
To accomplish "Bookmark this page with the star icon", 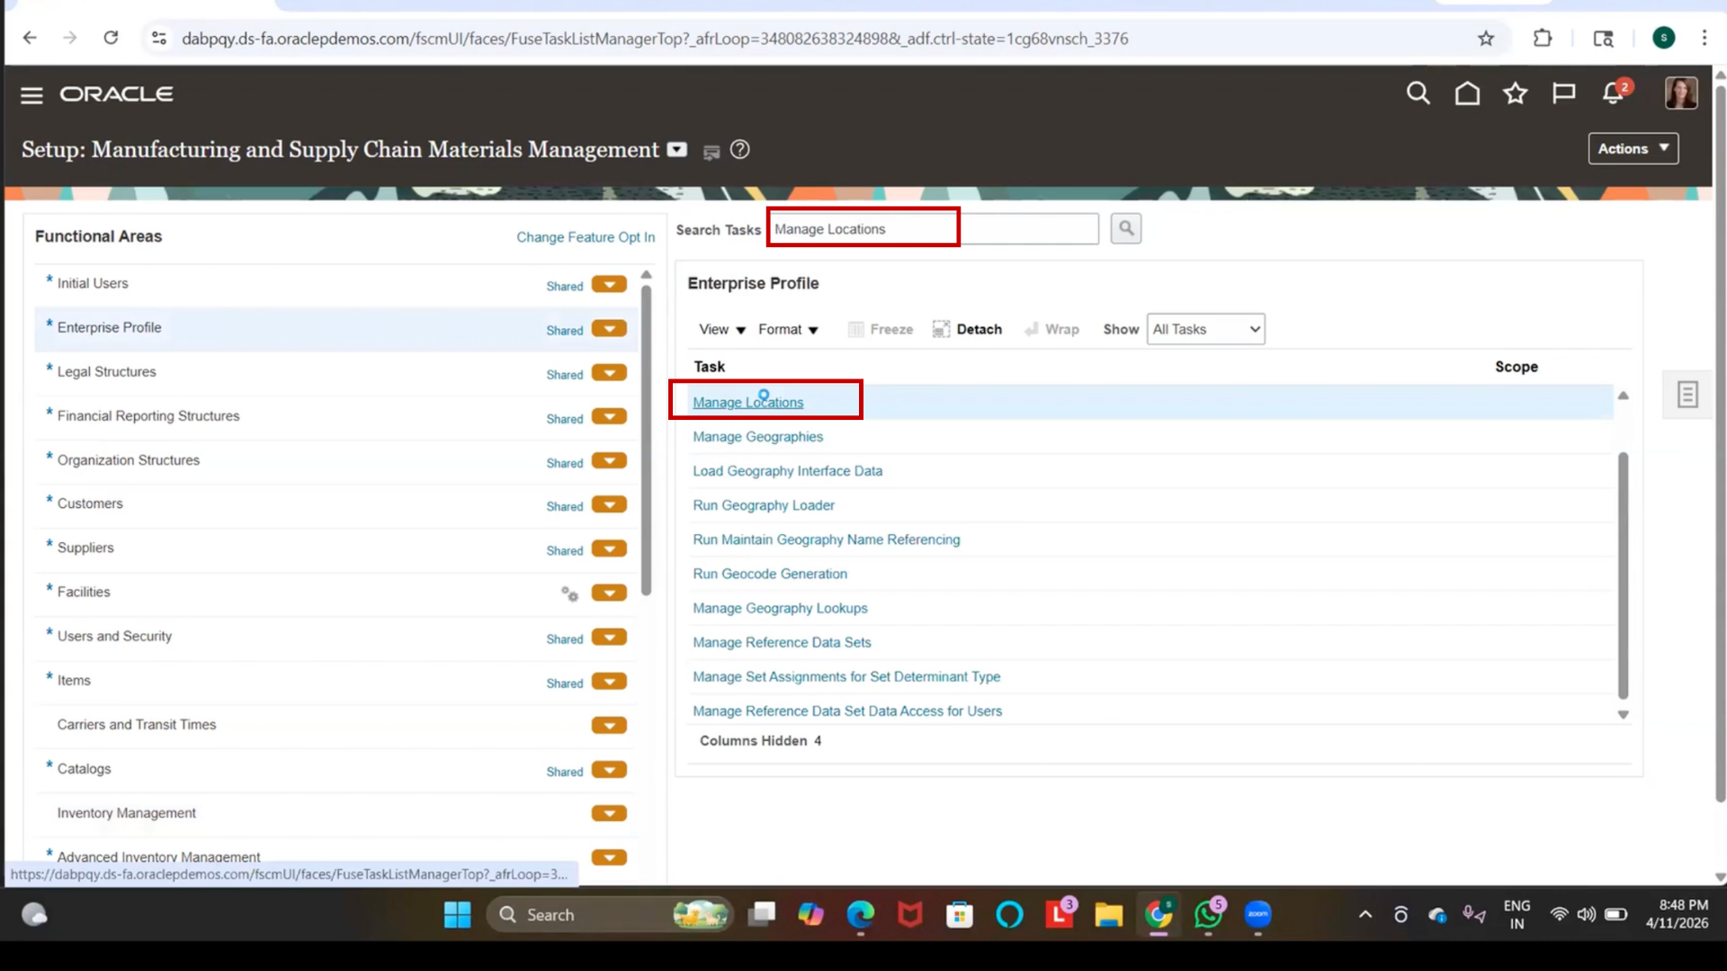I will 1486,38.
